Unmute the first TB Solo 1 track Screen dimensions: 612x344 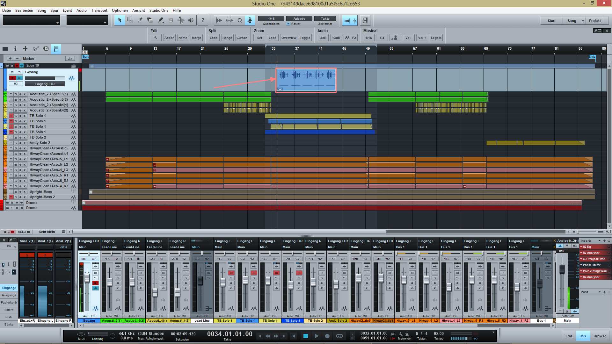pos(11,116)
